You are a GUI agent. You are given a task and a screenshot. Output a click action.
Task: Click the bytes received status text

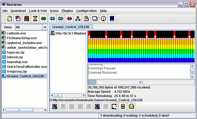point(119,87)
